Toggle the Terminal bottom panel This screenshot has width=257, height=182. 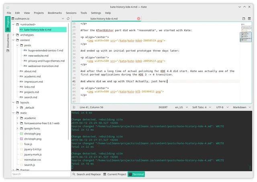click(x=136, y=174)
